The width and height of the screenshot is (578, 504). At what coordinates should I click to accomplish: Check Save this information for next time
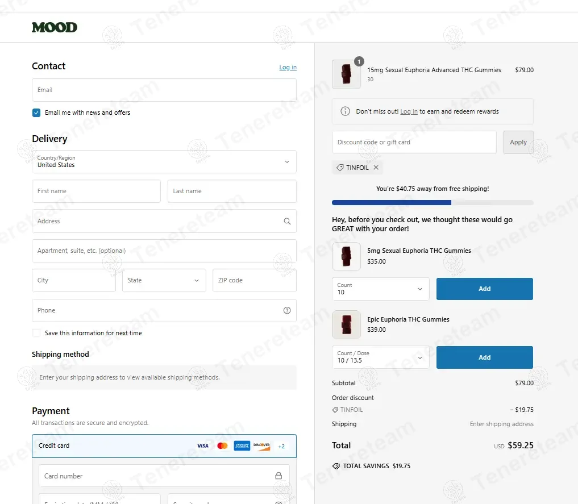coord(36,333)
